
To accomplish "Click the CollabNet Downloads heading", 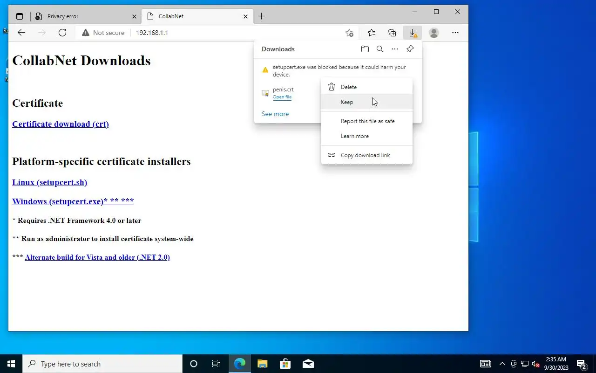I will 81,61.
